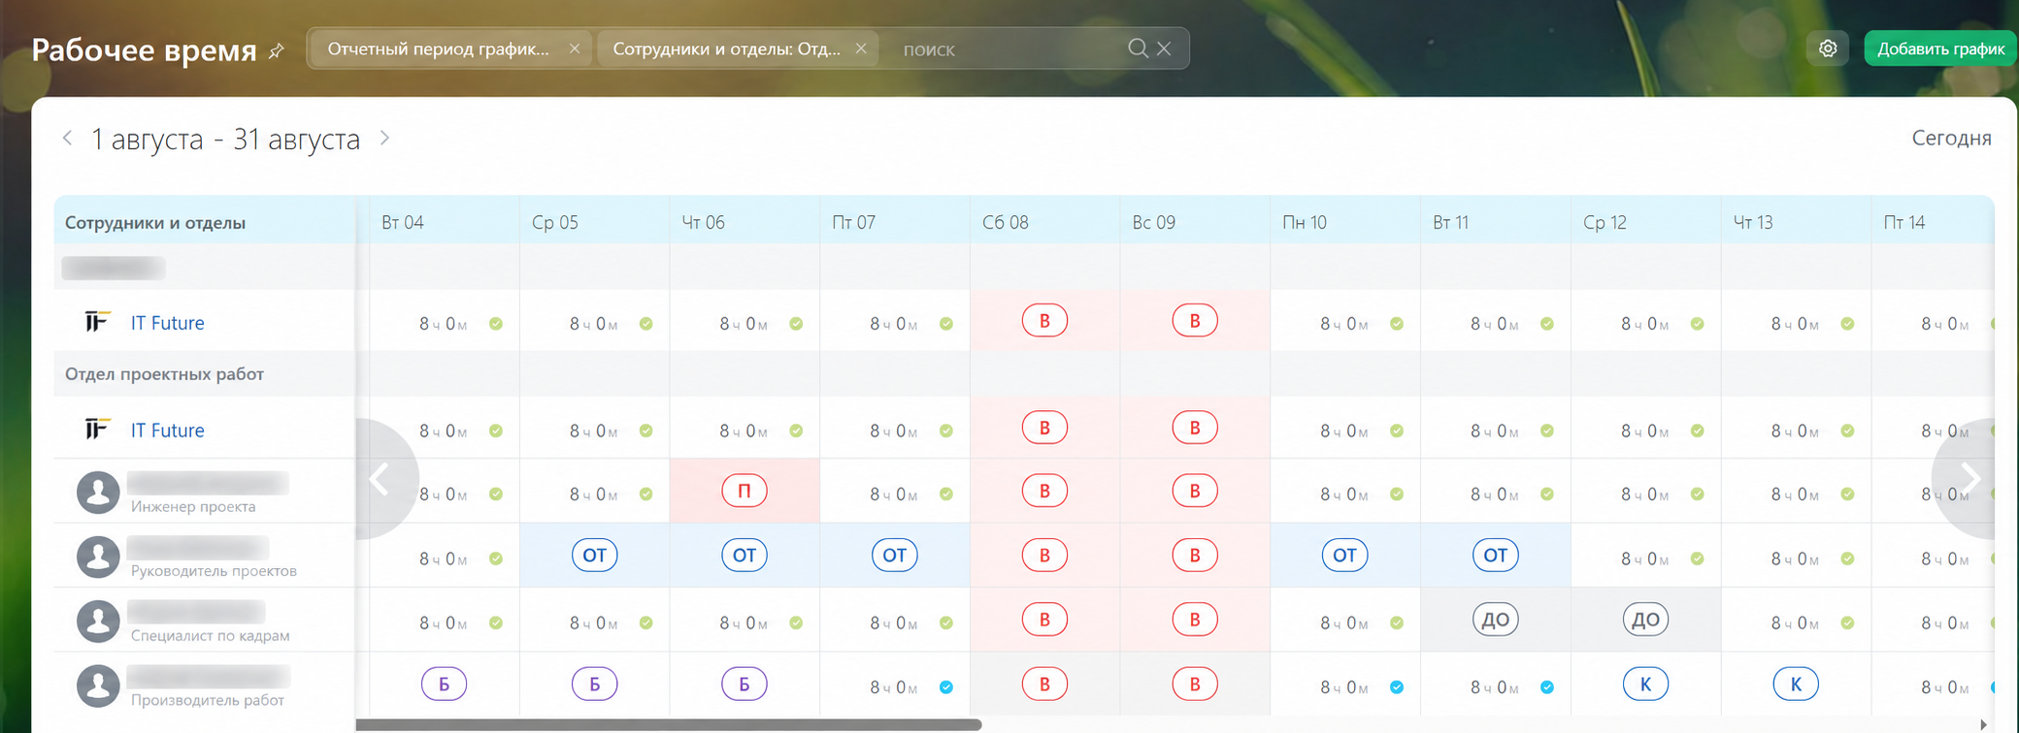Open ДО mark on Ср 12

[1645, 620]
